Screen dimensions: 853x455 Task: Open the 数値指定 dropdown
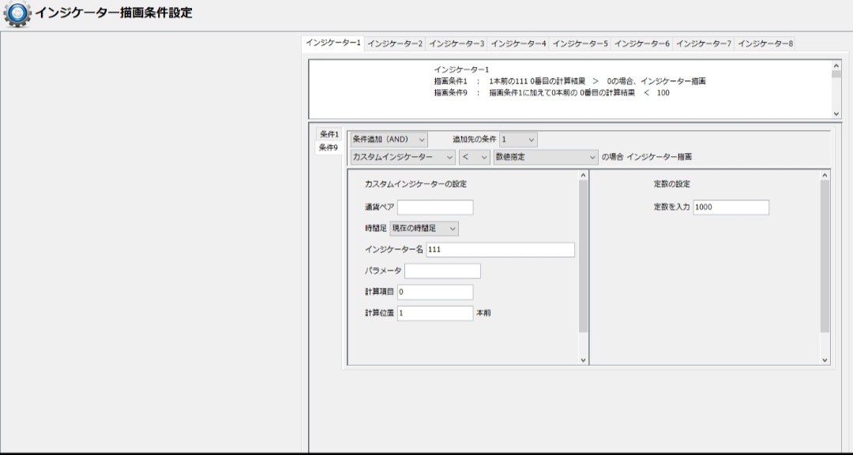(x=545, y=157)
